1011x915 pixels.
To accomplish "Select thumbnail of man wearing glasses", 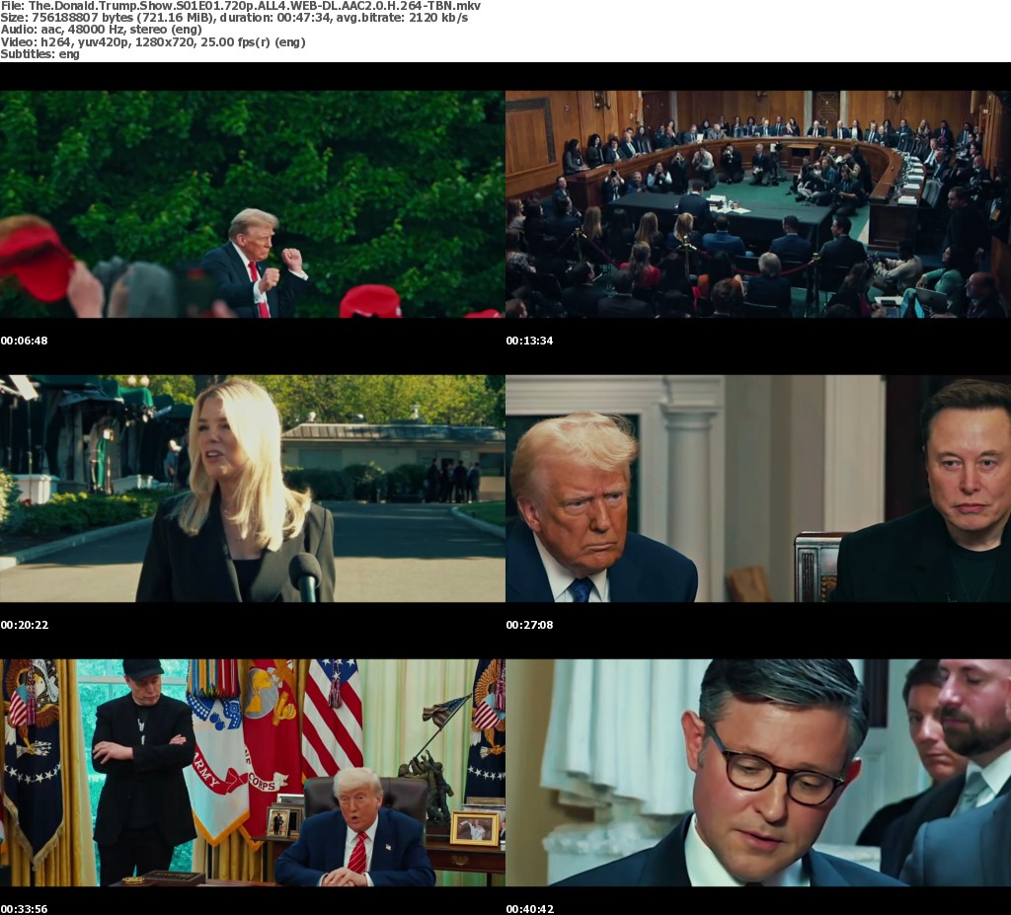I will 757,773.
